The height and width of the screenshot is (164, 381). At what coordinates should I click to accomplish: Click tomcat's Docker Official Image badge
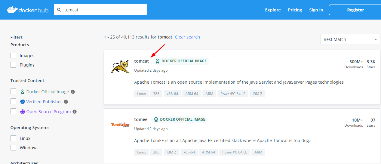180,61
